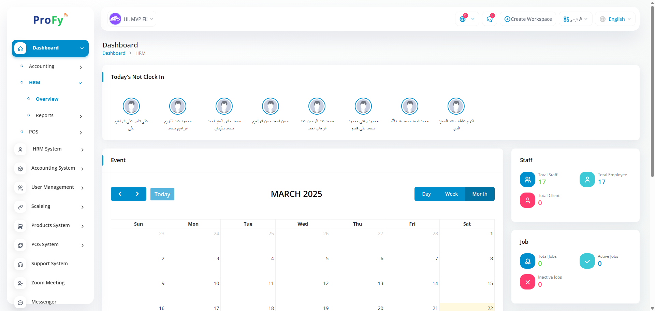Open the Hi, MVP FI! user dropdown
Screen dimensions: 655x311
click(132, 19)
